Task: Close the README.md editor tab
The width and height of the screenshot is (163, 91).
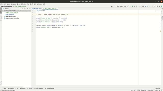Action: (x=42, y=9)
